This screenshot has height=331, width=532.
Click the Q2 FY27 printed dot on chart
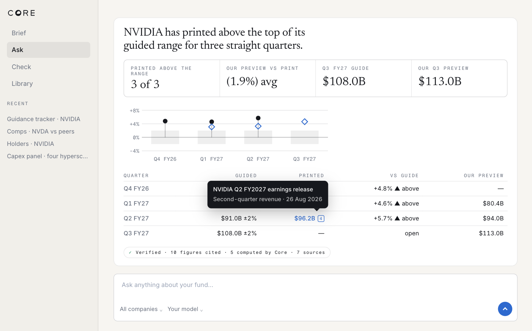[258, 118]
